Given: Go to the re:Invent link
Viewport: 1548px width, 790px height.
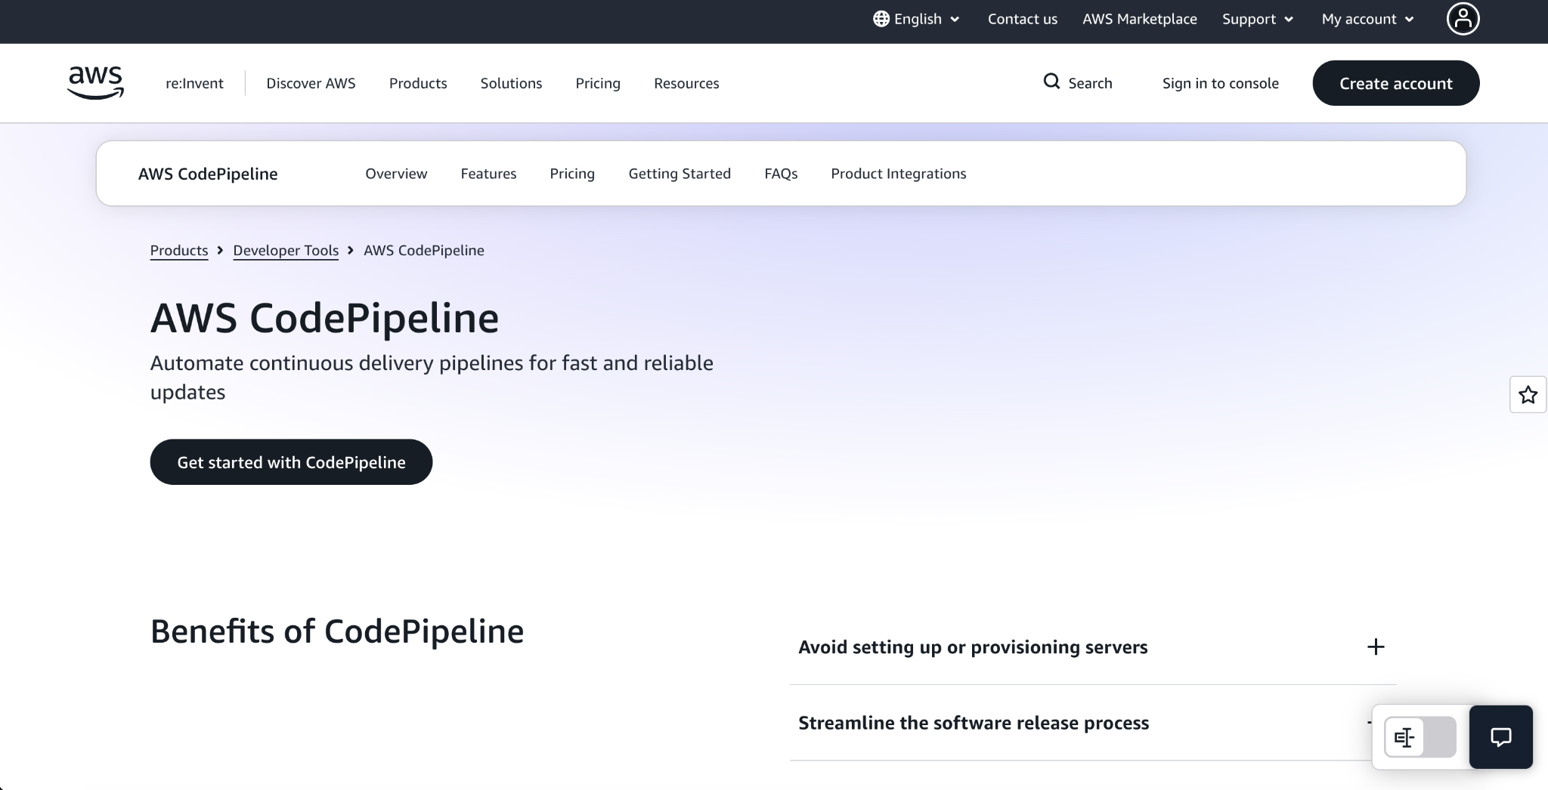Looking at the screenshot, I should [x=194, y=83].
